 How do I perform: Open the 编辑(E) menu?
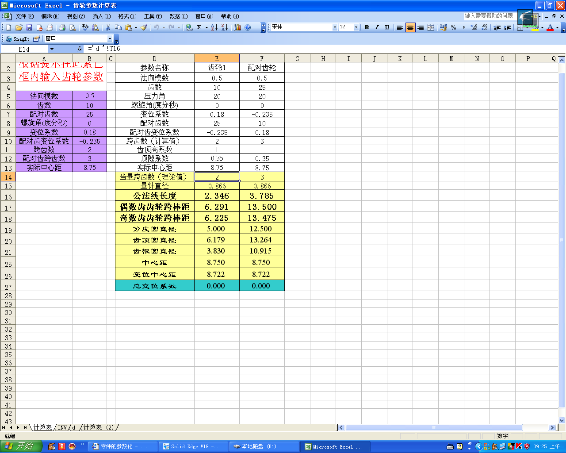(x=50, y=16)
